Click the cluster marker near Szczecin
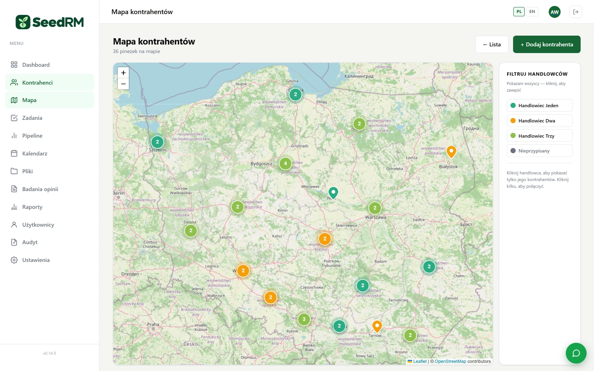The image size is (594, 371). tap(157, 142)
